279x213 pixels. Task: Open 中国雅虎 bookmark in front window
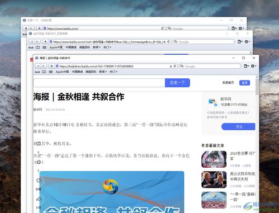77,72
